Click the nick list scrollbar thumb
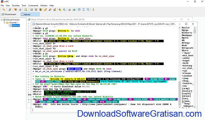 pyautogui.click(x=195, y=31)
